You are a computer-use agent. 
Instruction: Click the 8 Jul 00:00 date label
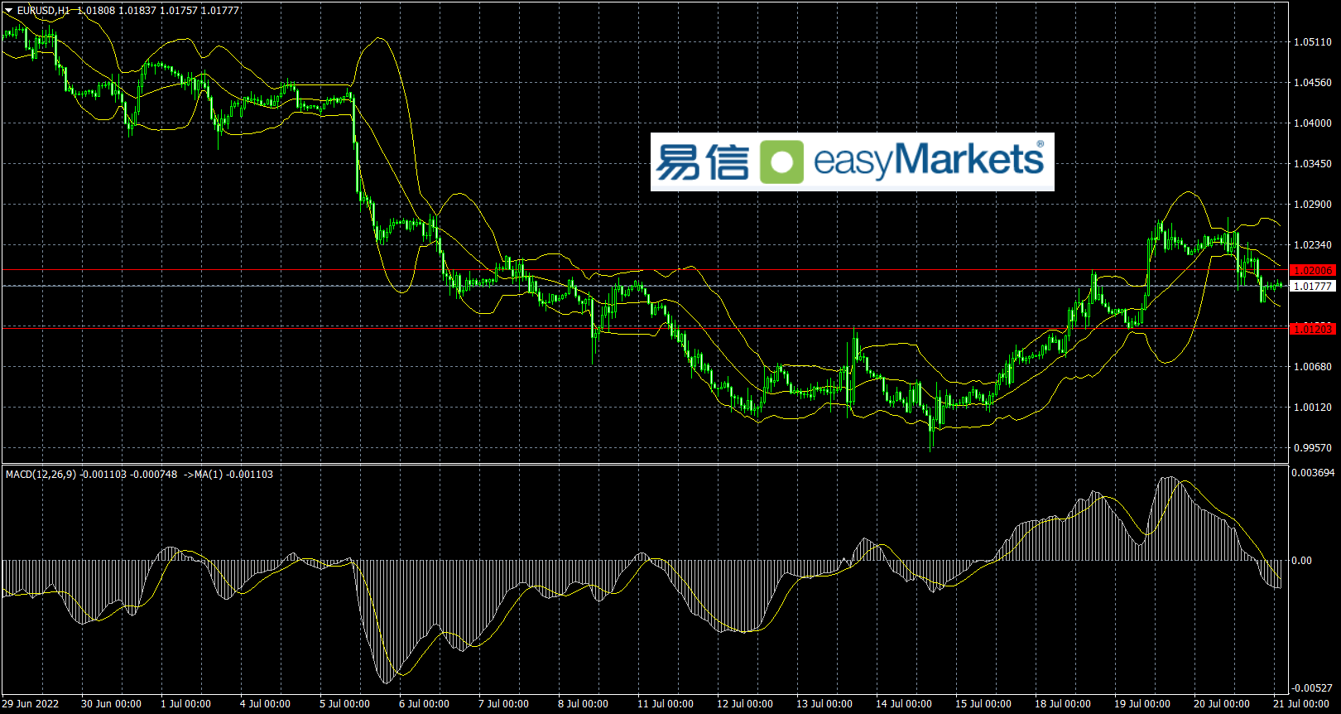(x=583, y=704)
